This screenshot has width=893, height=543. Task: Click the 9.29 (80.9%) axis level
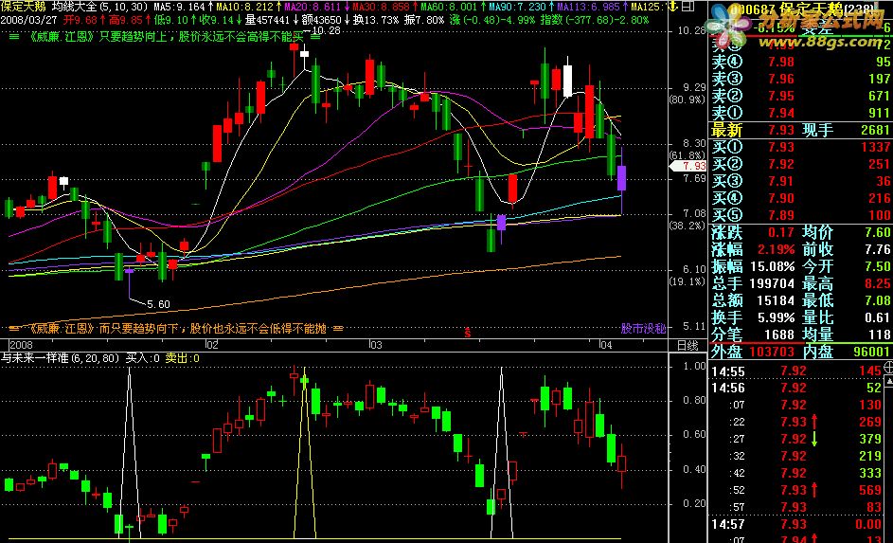688,94
